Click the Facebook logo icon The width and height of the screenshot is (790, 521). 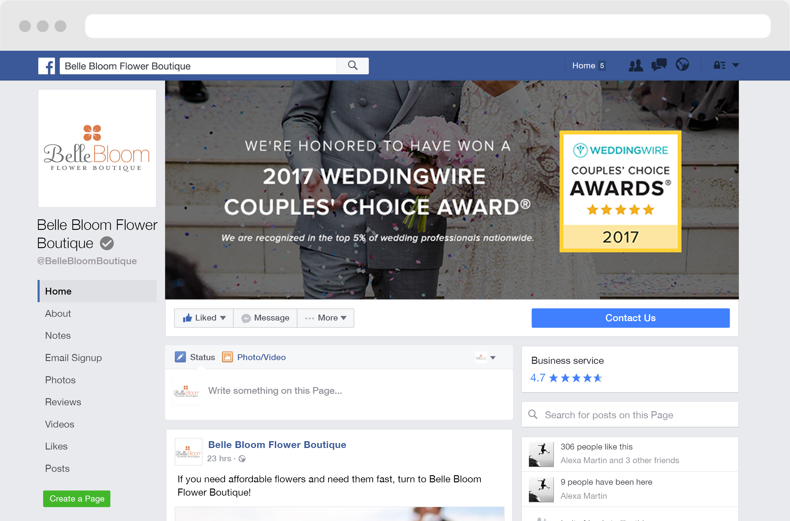46,66
